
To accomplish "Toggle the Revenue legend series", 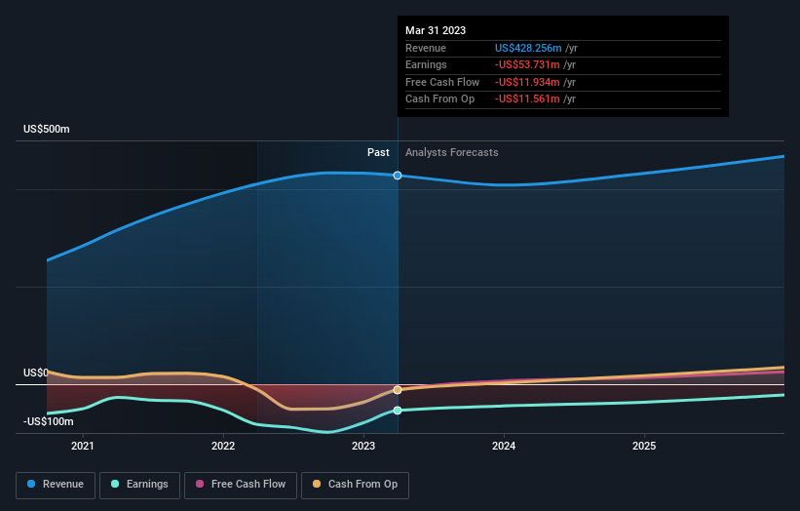I will [56, 485].
